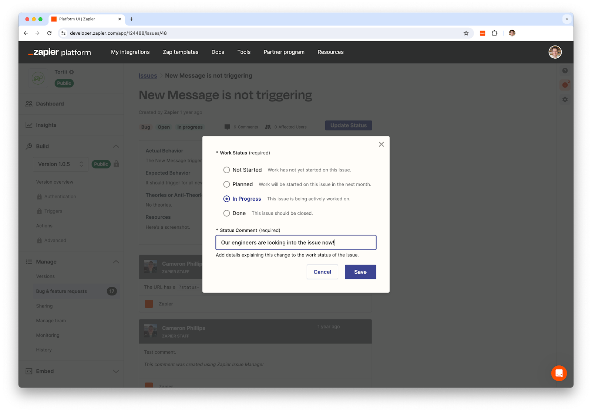Open History in sidebar
The width and height of the screenshot is (592, 412).
tap(44, 350)
